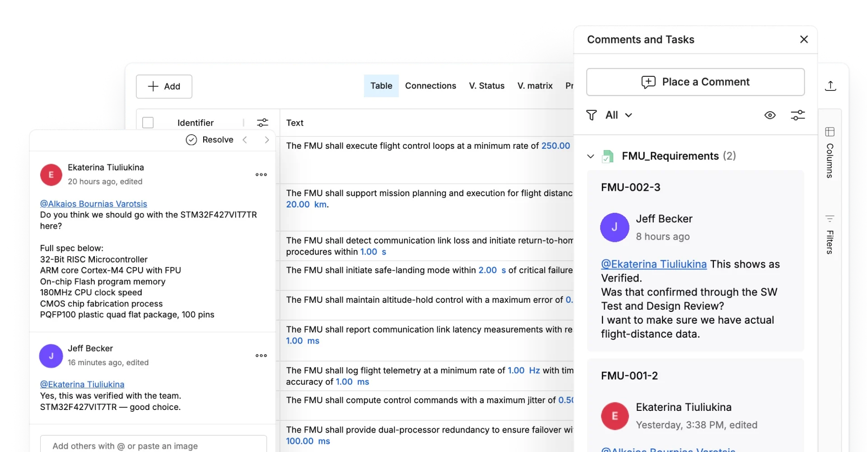Open comments panel settings sliders icon
Viewport: 867px width, 452px height.
pos(798,115)
